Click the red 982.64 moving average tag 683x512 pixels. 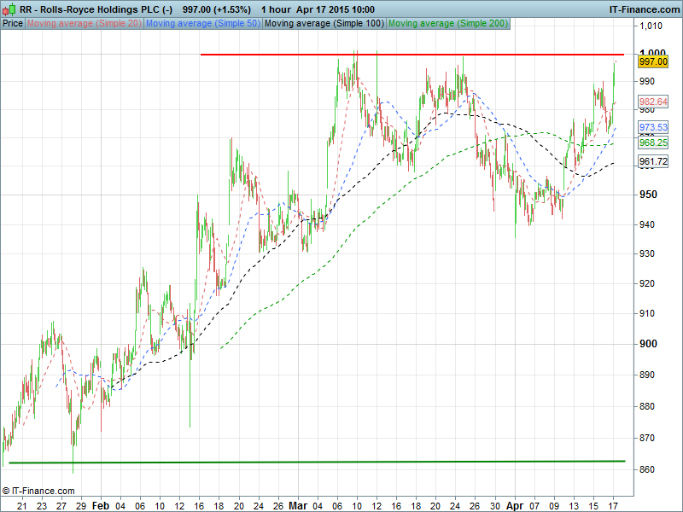[x=652, y=102]
